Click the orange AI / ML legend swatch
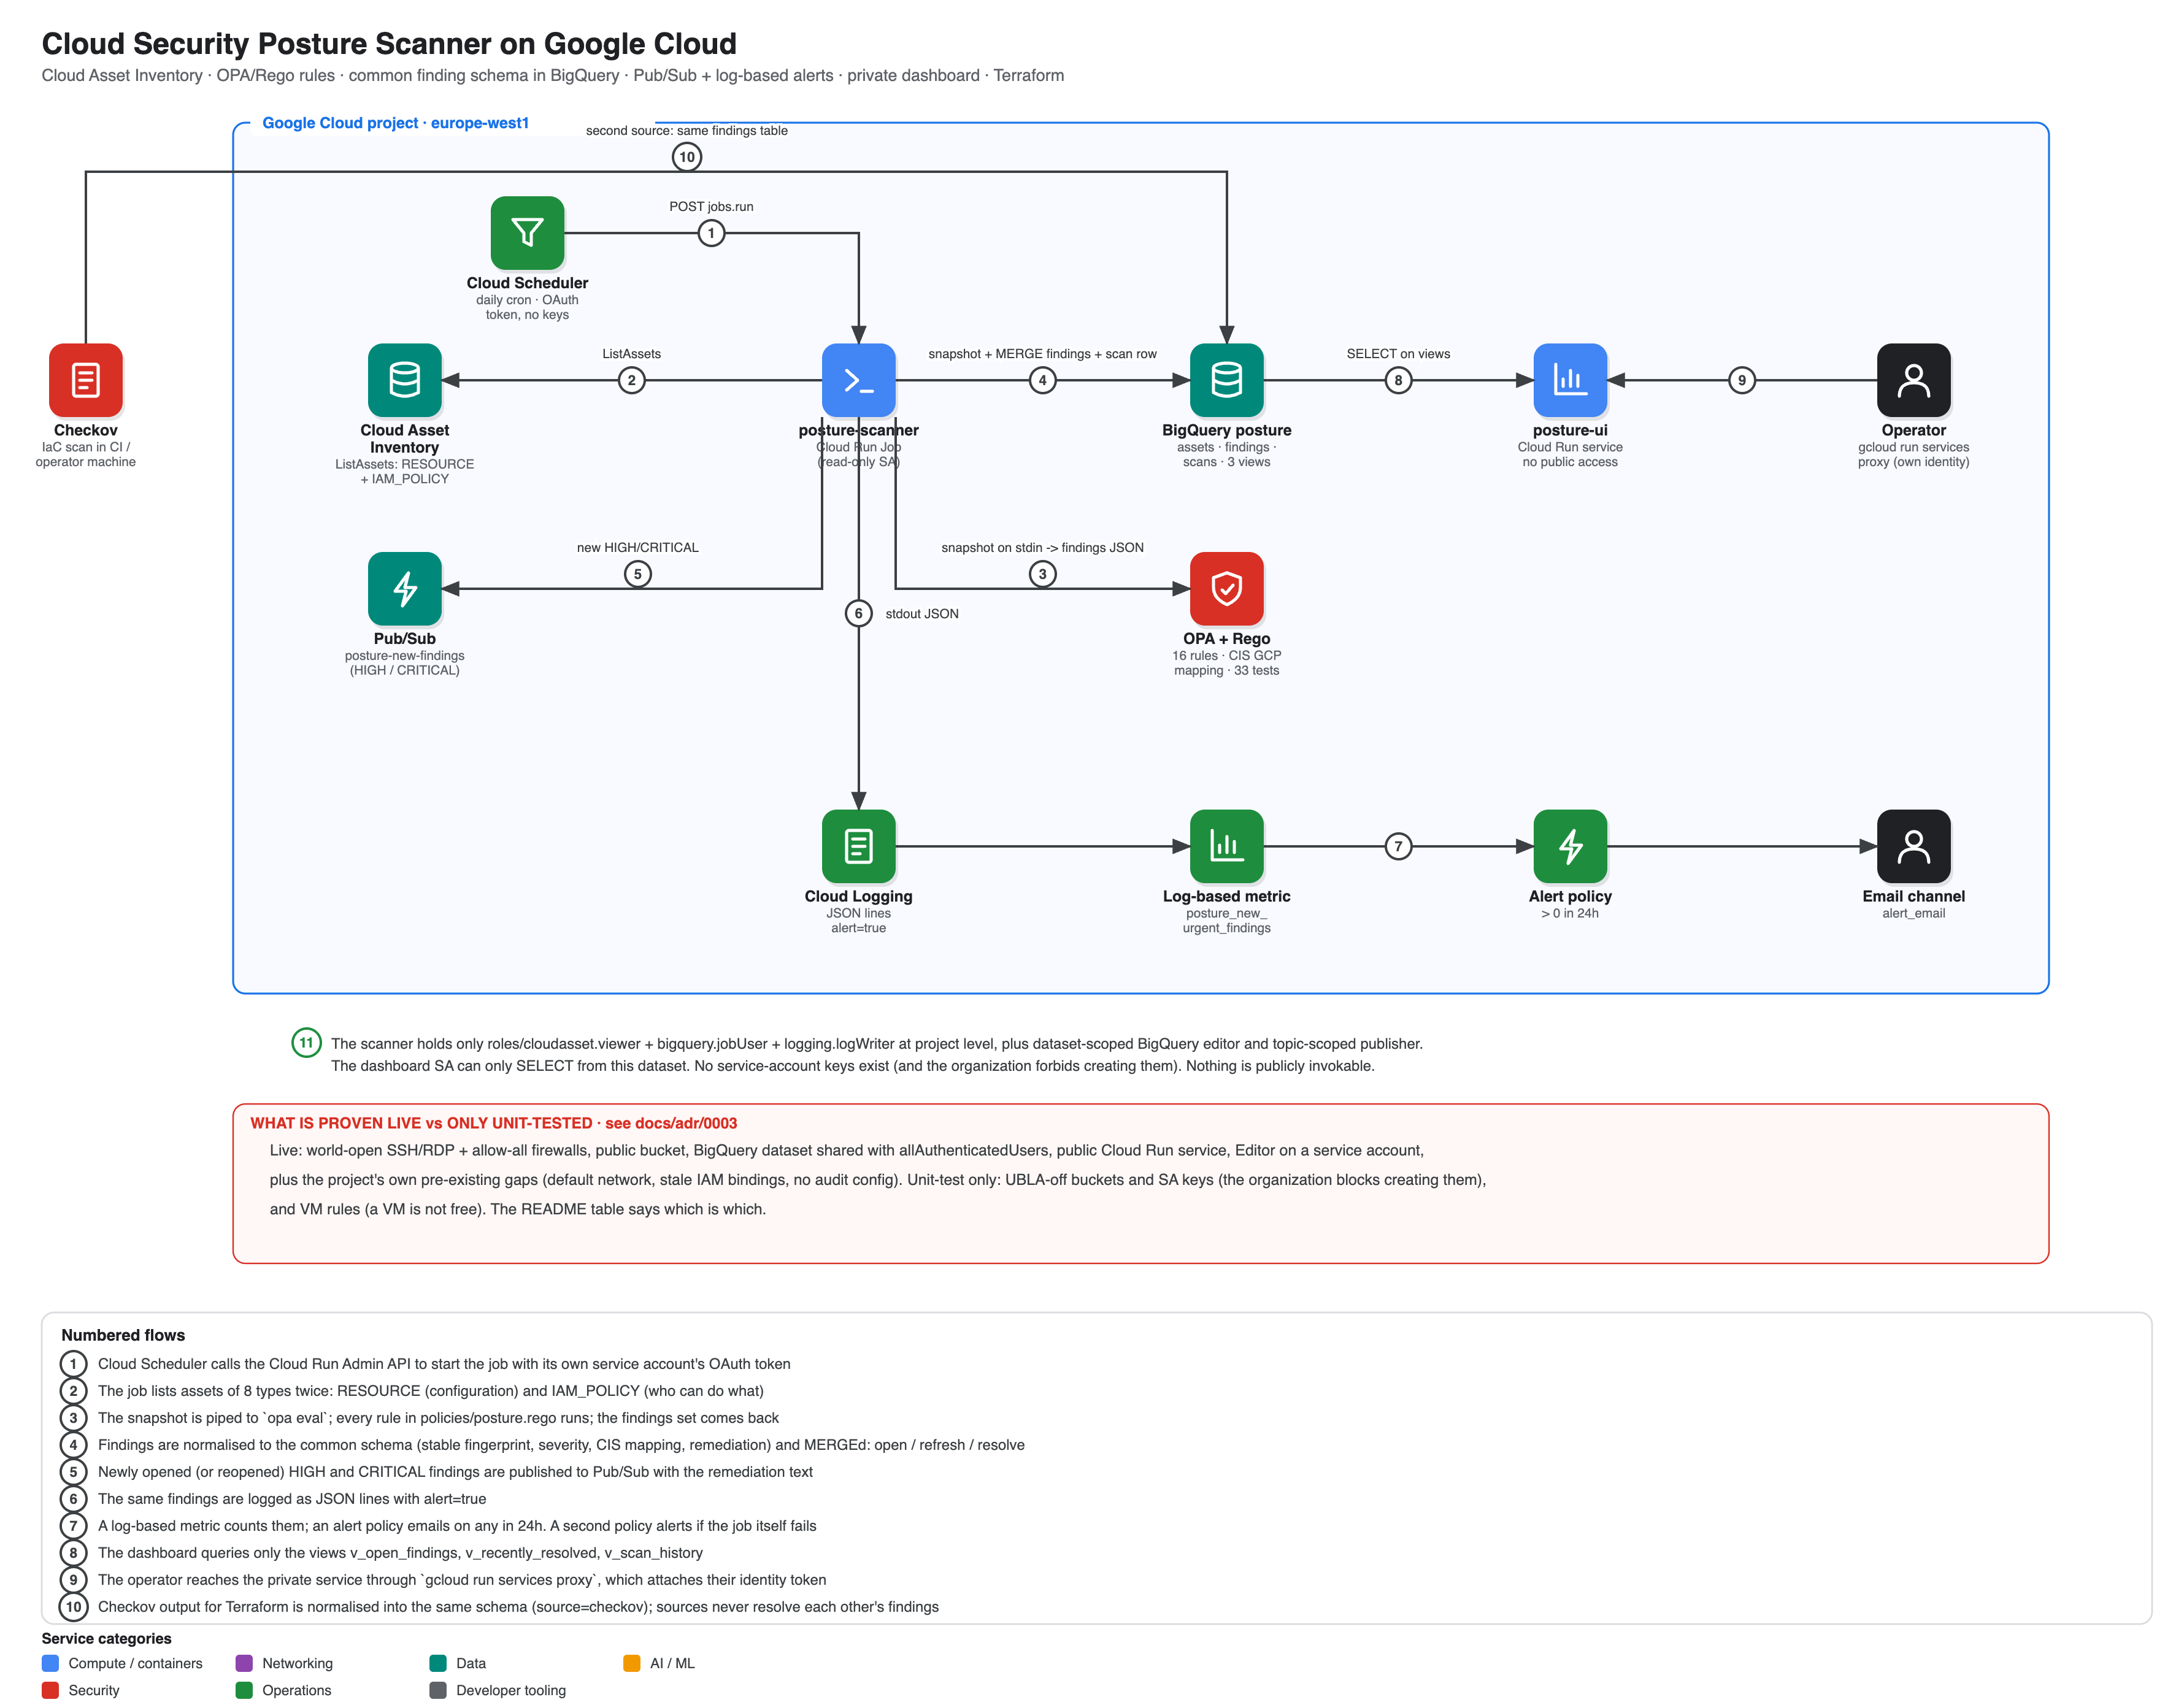2184x1705 pixels. click(632, 1663)
